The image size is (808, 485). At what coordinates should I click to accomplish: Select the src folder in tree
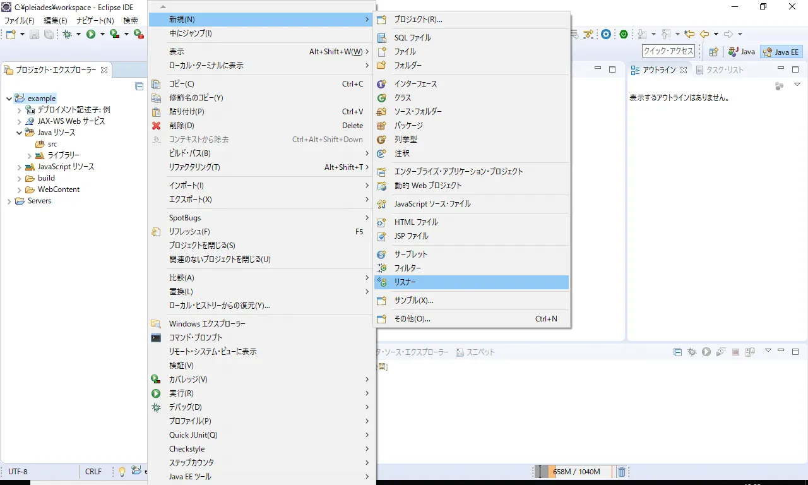click(52, 144)
